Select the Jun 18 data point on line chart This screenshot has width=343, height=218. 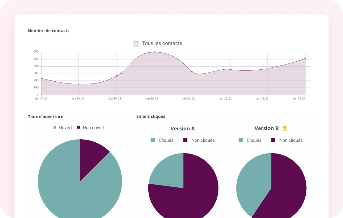[x=79, y=84]
